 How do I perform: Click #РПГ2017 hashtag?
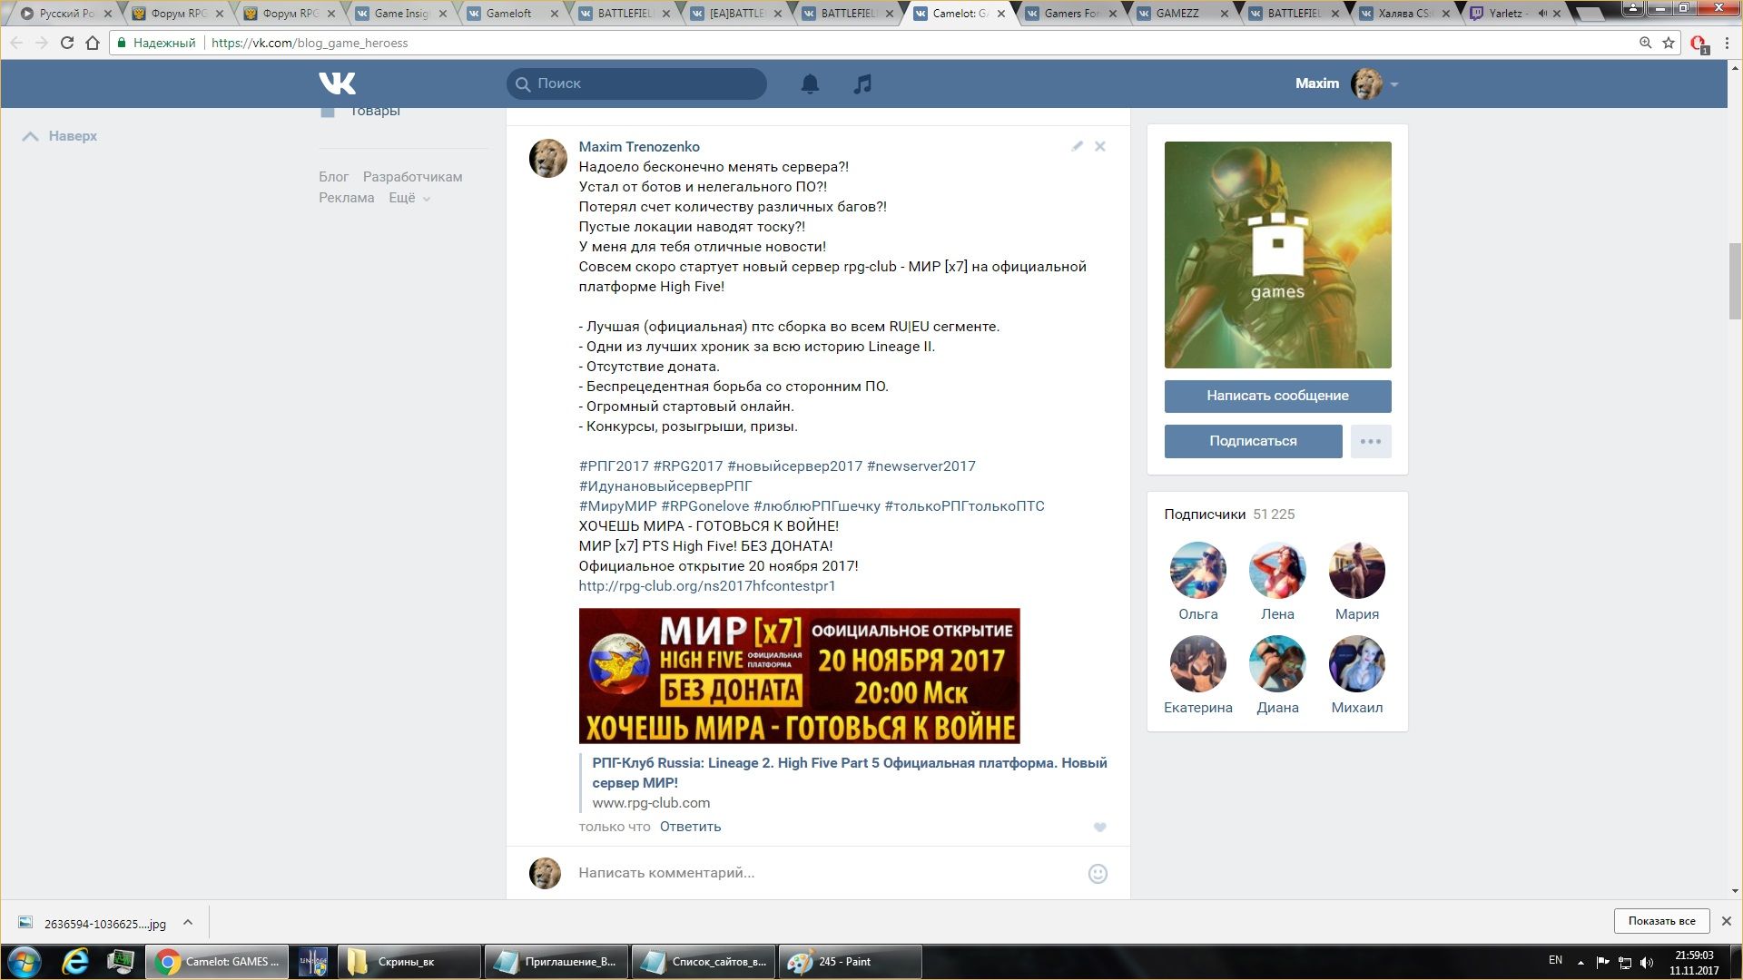pos(614,466)
